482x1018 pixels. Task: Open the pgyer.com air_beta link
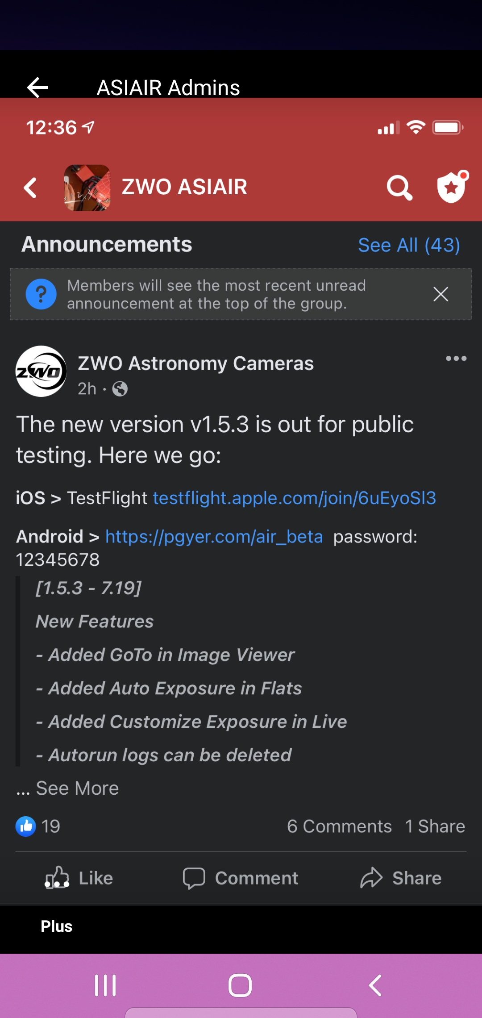coord(214,536)
